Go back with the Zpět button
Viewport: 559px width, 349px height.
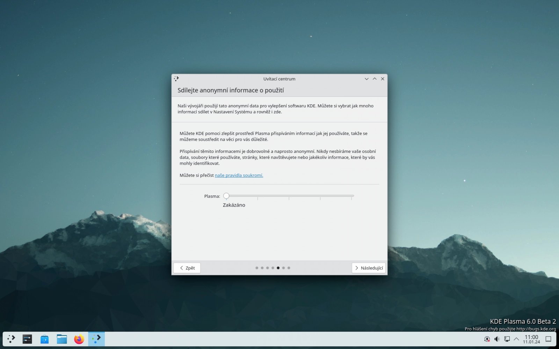coord(187,268)
